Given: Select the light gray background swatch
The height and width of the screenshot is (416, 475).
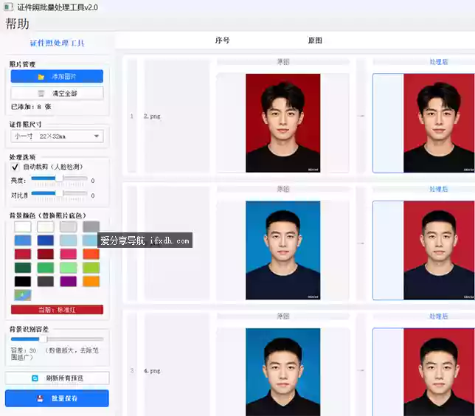Looking at the screenshot, I should [x=68, y=226].
